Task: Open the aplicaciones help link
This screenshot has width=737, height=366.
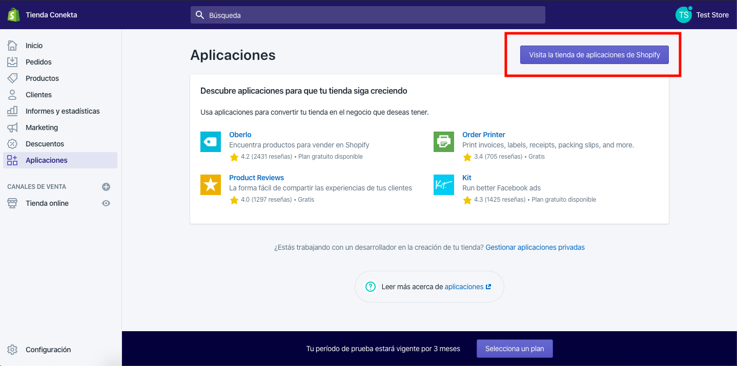Action: tap(464, 287)
